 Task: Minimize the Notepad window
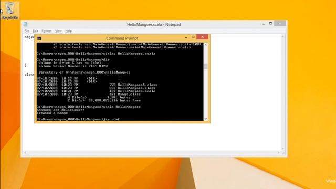click(x=264, y=24)
